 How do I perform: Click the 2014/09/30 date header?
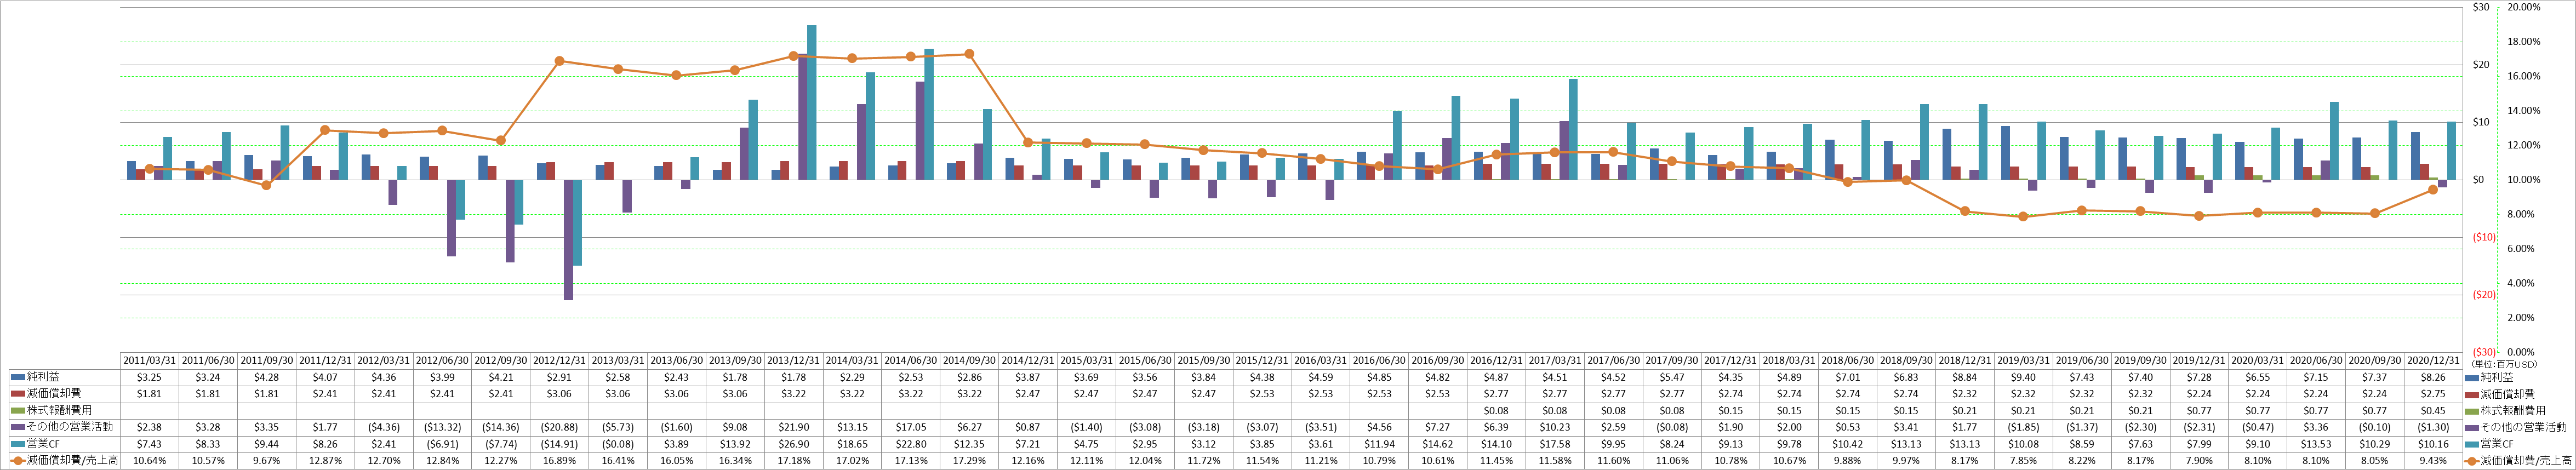point(969,360)
